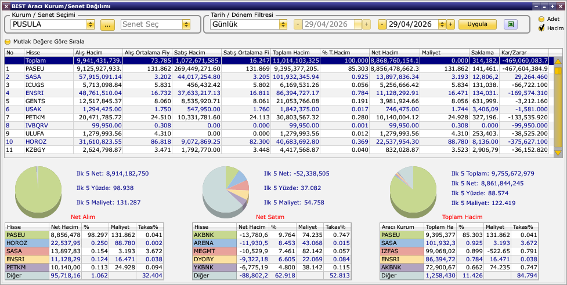This screenshot has width=567, height=285.
Task: Click the main table scrollbar thumb
Action: click(x=558, y=70)
